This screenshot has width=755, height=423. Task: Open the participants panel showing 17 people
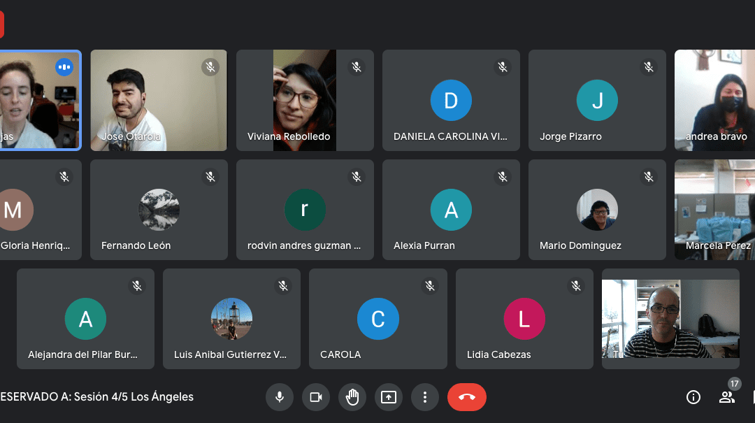pos(726,397)
